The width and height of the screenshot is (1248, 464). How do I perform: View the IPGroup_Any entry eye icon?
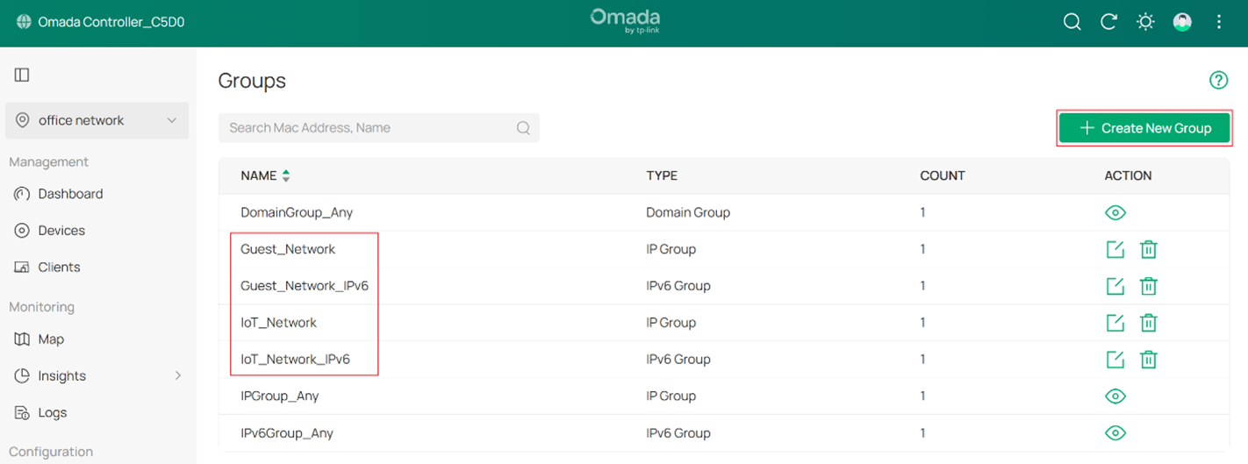[x=1115, y=396]
